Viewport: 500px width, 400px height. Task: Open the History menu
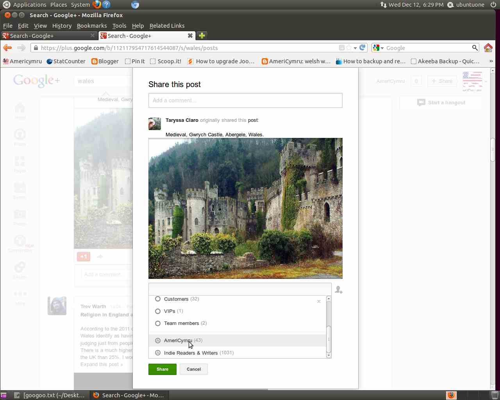[x=62, y=26]
